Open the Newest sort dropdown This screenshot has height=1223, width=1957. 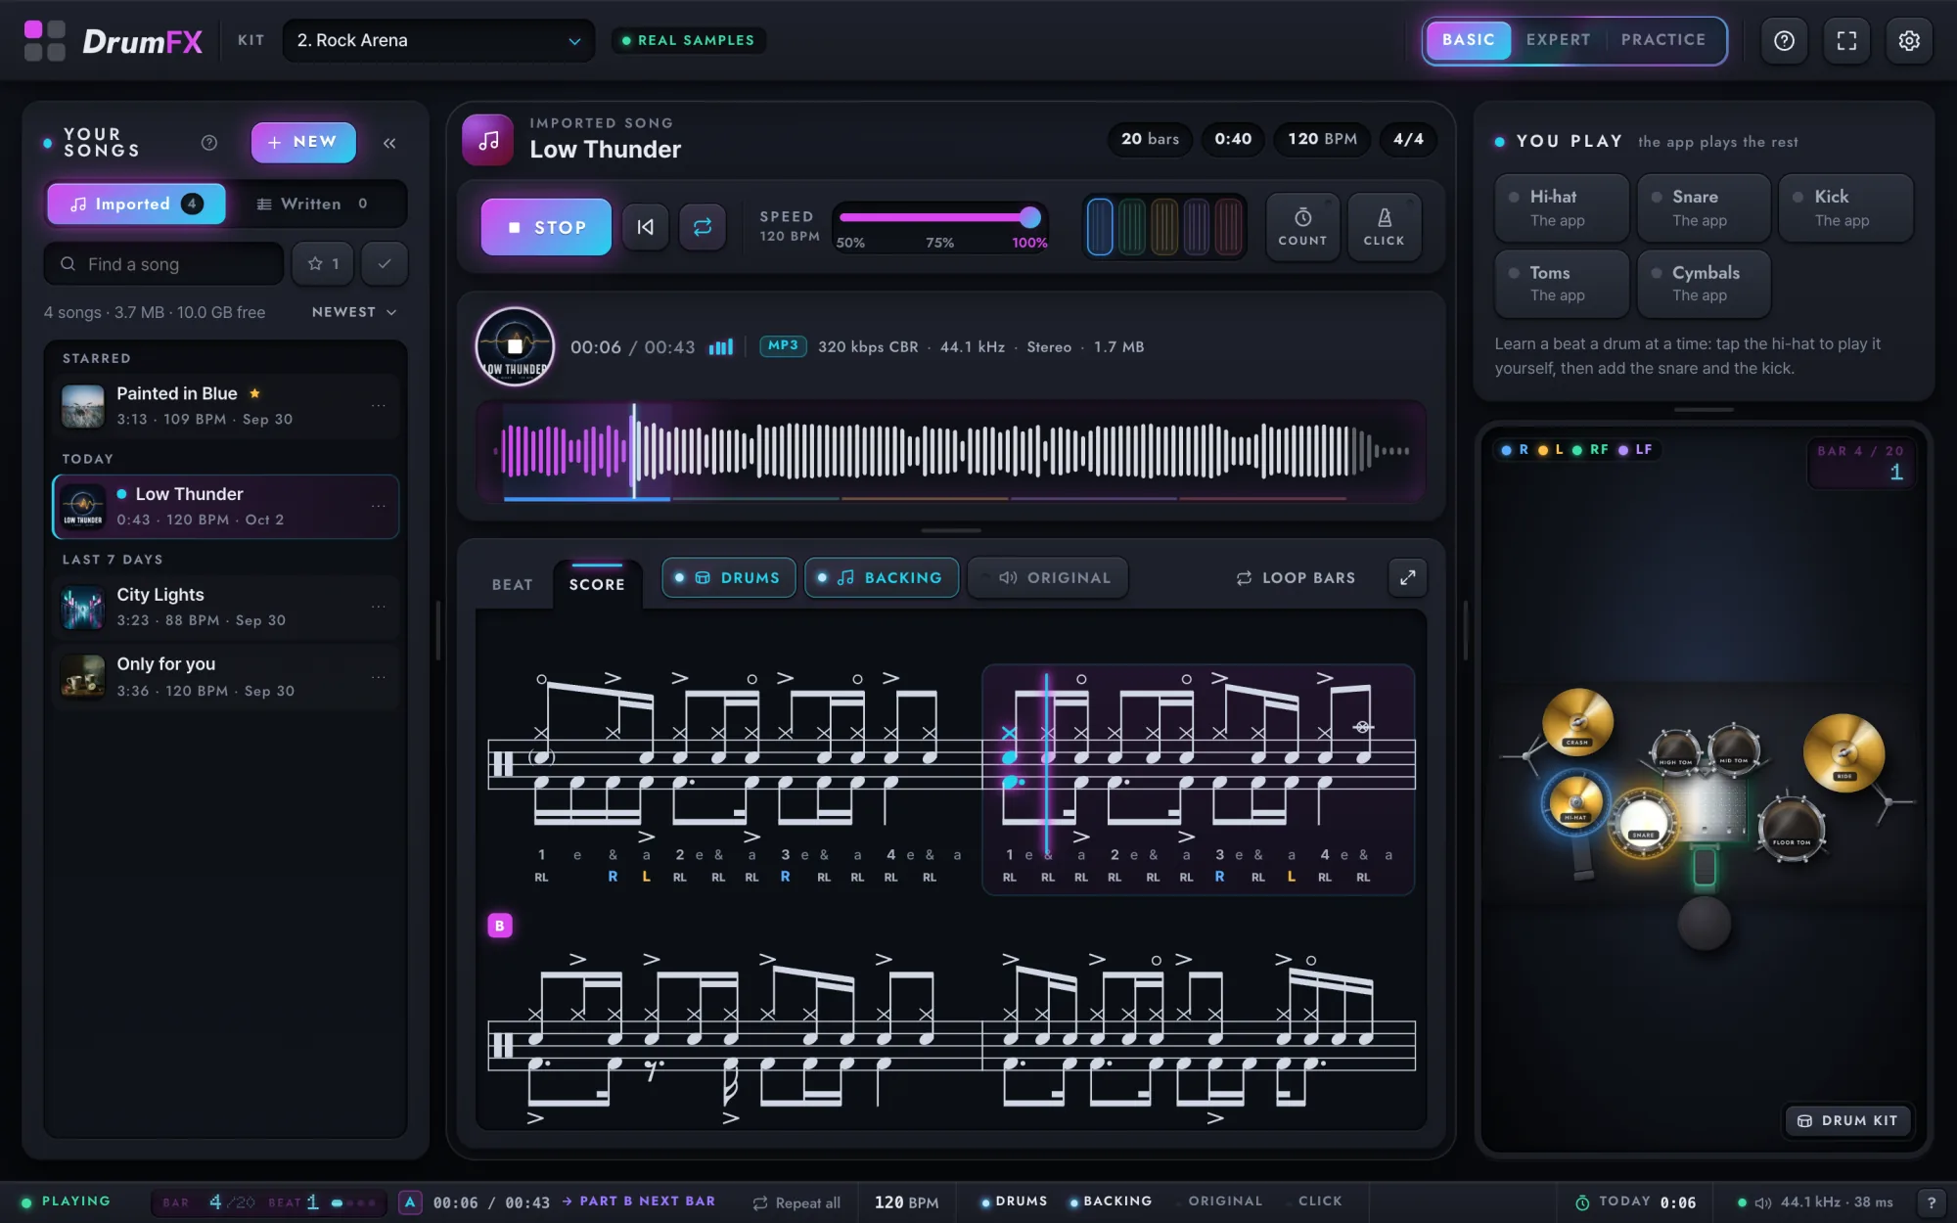coord(354,312)
